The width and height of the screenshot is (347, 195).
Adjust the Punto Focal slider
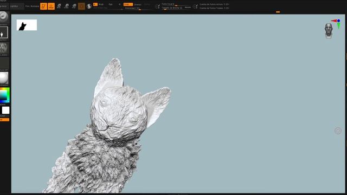pos(176,4)
